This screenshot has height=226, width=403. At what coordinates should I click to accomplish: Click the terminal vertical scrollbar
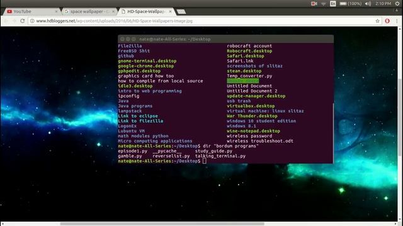pos(333,133)
